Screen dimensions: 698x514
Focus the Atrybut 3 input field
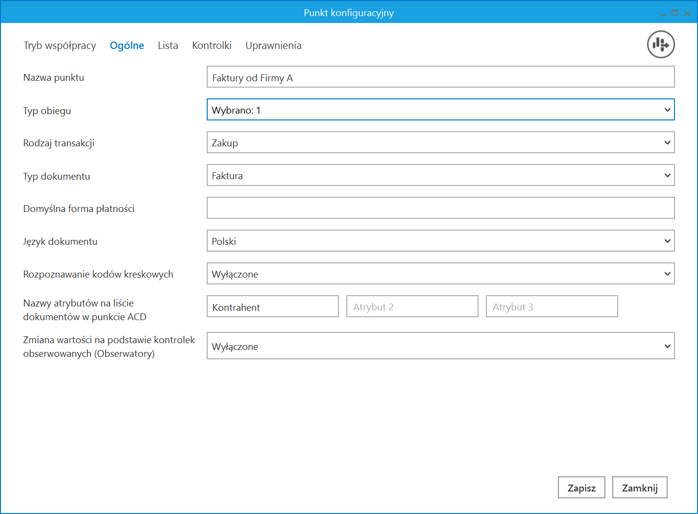tap(552, 306)
